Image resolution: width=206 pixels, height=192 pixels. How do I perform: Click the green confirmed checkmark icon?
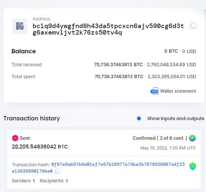pos(192,138)
